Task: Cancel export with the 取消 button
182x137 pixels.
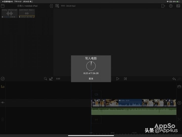Action: tap(91, 79)
